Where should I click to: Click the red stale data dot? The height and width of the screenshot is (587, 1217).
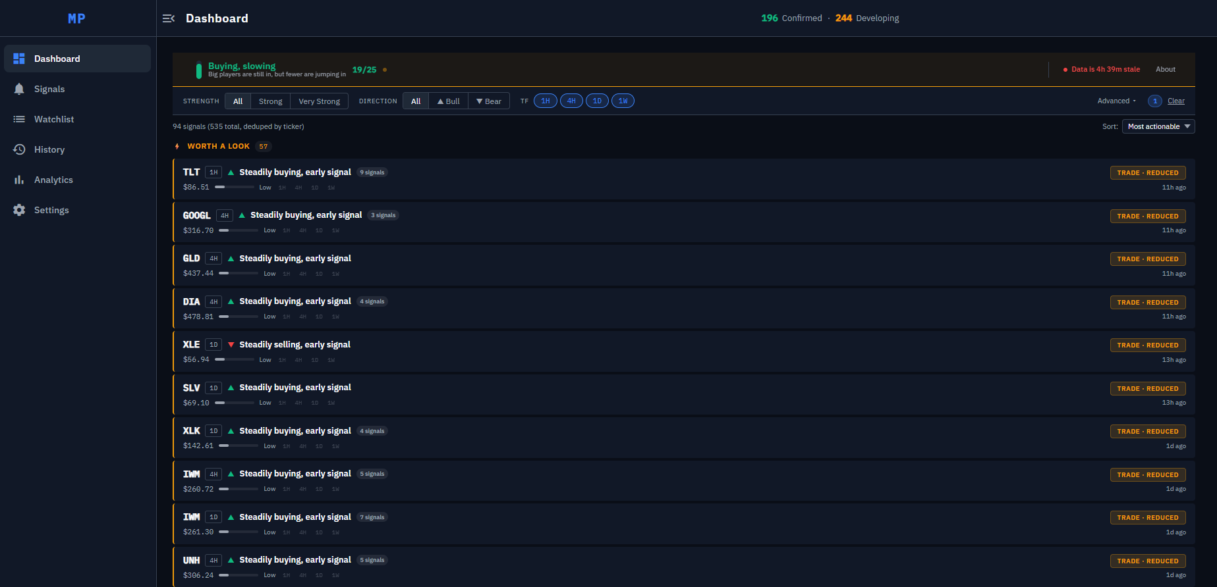[1065, 70]
